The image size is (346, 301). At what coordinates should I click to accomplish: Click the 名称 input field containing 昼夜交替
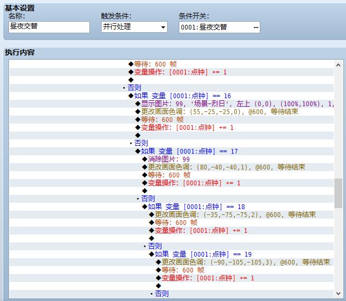pos(49,27)
